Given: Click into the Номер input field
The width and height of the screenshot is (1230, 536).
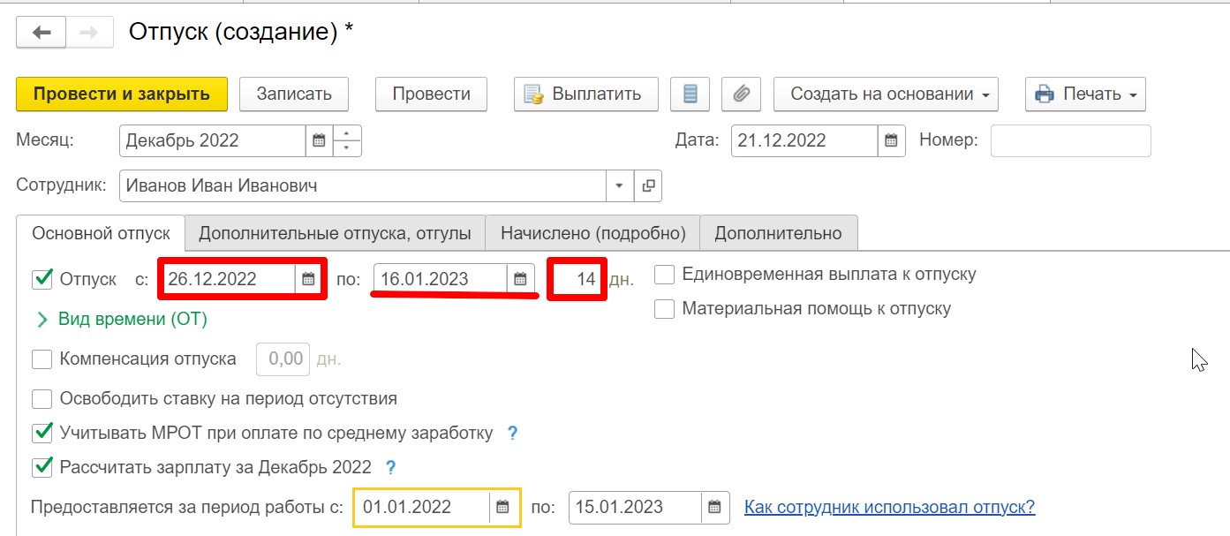Looking at the screenshot, I should coord(1070,140).
